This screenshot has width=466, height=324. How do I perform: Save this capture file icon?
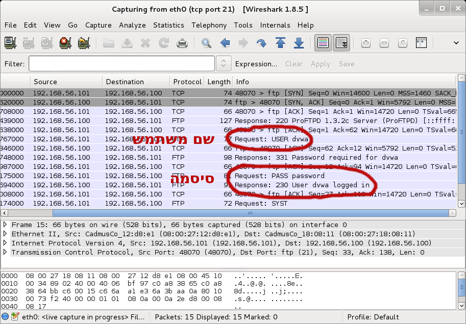(x=127, y=43)
